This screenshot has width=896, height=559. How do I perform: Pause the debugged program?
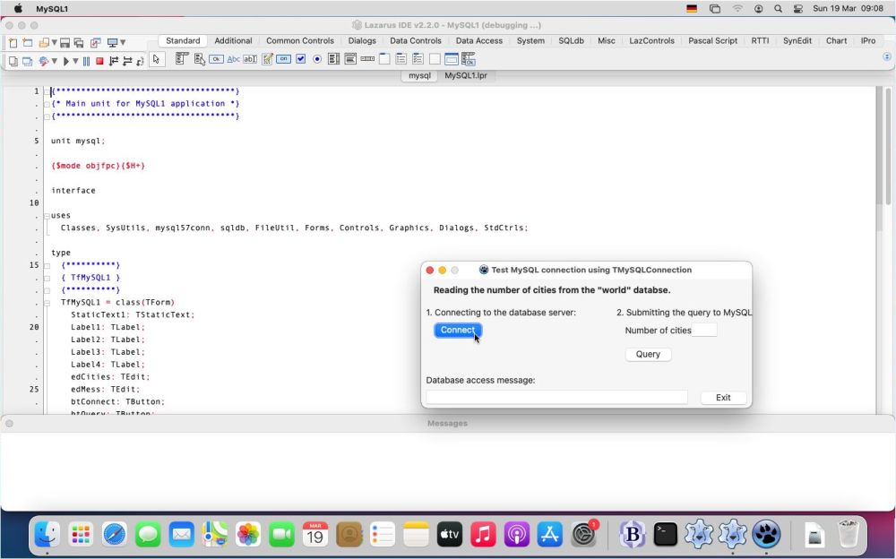click(x=86, y=61)
